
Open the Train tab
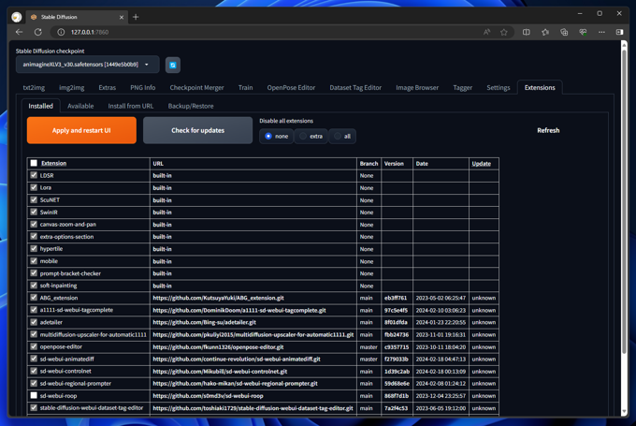pyautogui.click(x=245, y=88)
